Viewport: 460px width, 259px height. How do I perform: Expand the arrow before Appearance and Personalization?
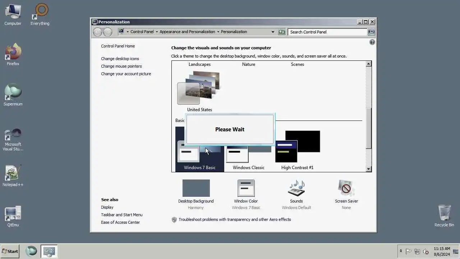tap(157, 32)
